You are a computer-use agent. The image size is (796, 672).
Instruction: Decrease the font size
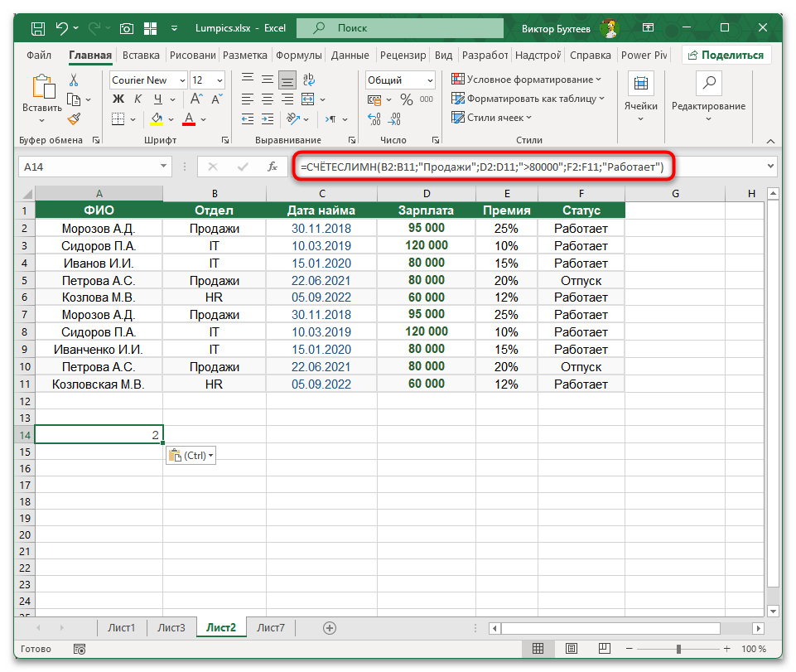217,99
